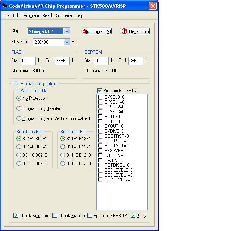Toggle the Verify checkbox
This screenshot has width=240, height=231.
pos(133,216)
